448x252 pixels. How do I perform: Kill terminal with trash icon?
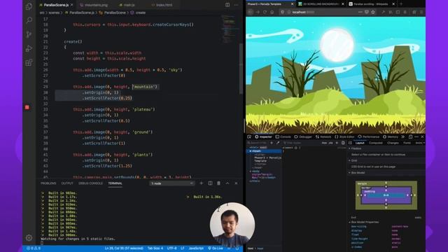pyautogui.click(x=218, y=183)
